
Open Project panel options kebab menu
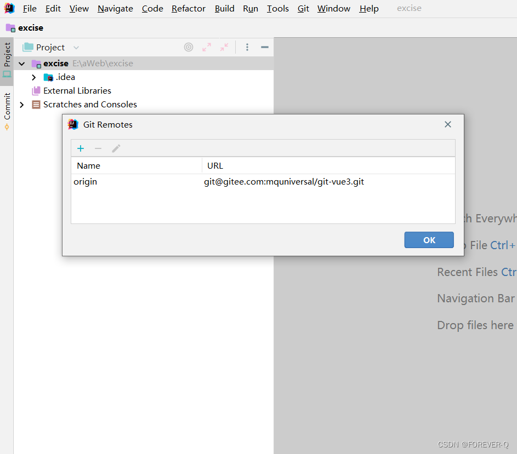point(247,47)
